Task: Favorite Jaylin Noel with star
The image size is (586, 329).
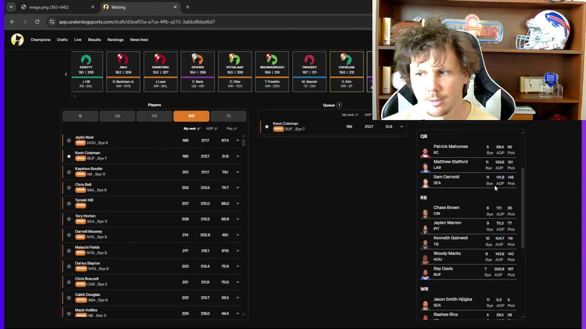Action: pyautogui.click(x=69, y=140)
